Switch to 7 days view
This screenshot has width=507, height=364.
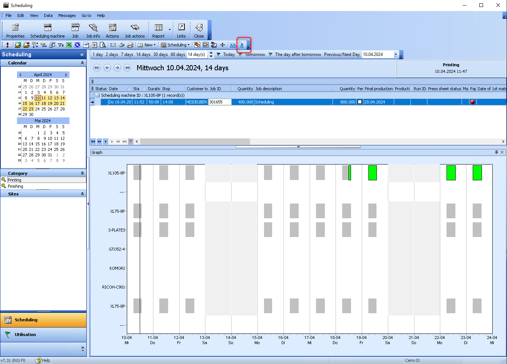pos(127,54)
